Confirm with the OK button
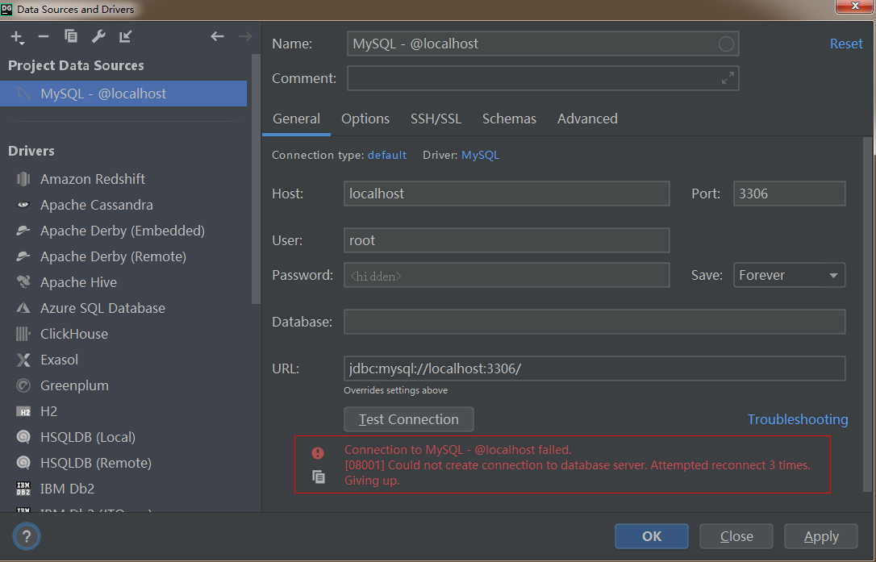876x562 pixels. [652, 536]
